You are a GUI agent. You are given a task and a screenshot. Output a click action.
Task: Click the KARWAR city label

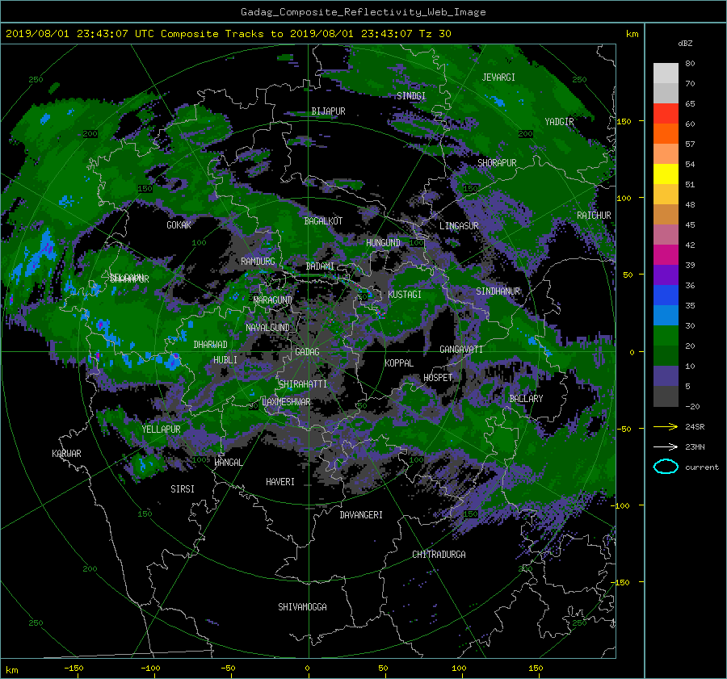(x=66, y=454)
